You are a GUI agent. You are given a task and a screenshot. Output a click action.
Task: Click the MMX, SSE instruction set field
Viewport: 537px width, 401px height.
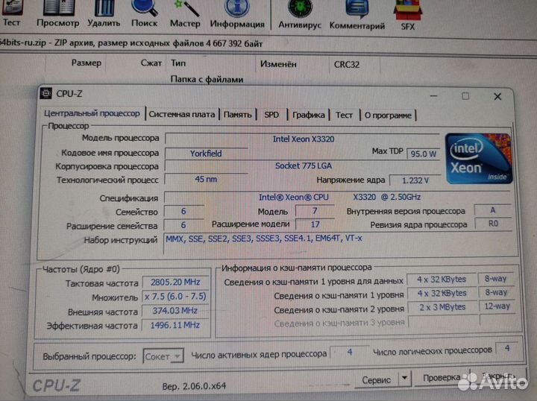tap(340, 244)
